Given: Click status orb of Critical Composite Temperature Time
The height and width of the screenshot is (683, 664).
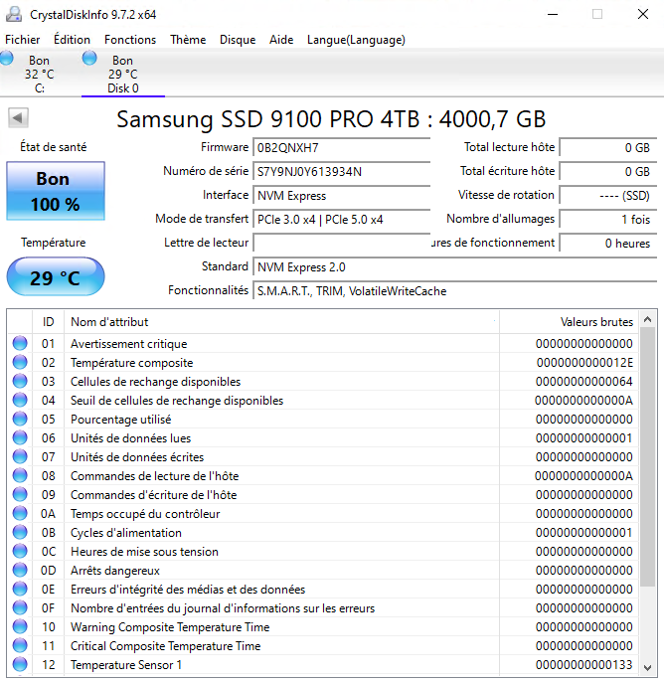Looking at the screenshot, I should [20, 645].
